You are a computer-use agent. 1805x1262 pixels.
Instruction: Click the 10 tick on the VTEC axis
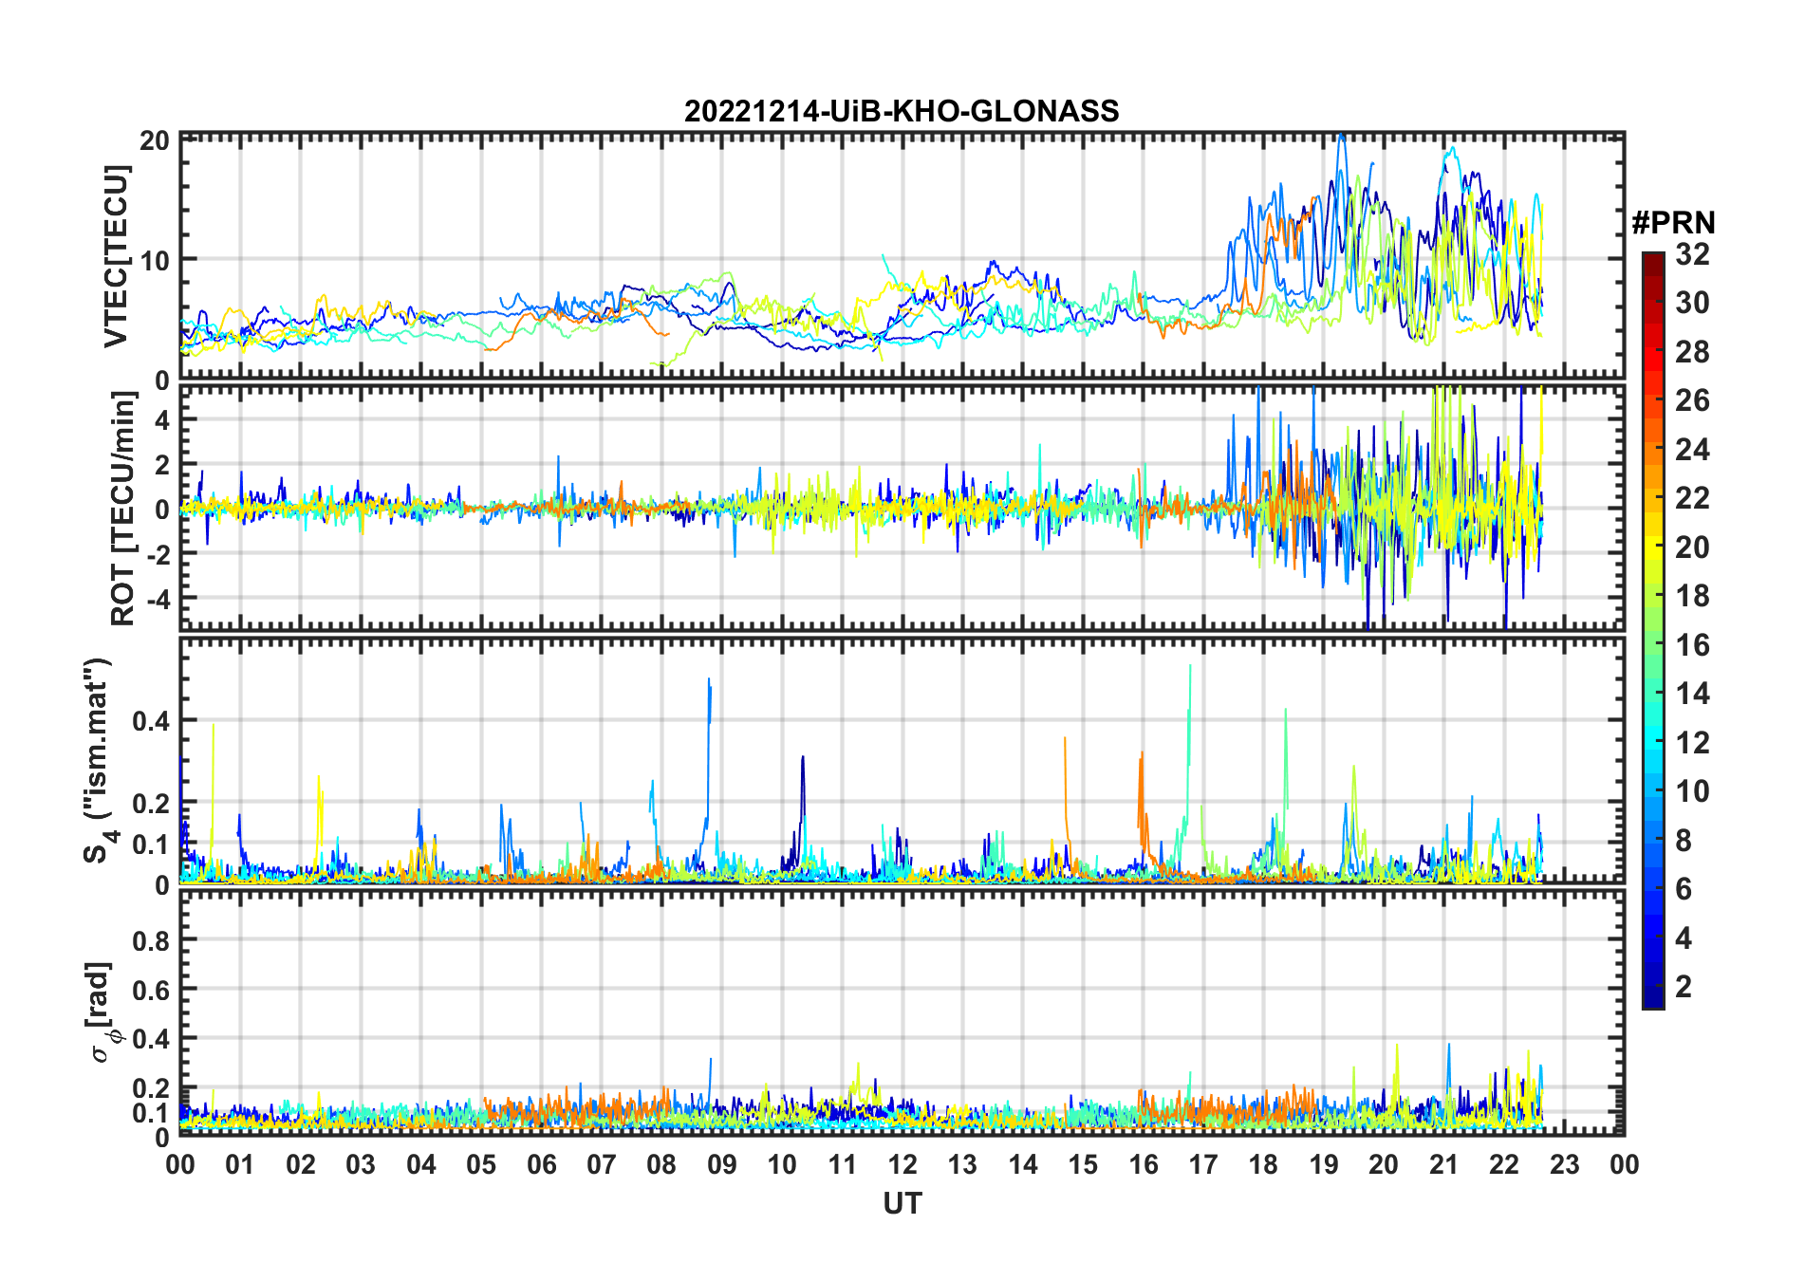pos(155,260)
